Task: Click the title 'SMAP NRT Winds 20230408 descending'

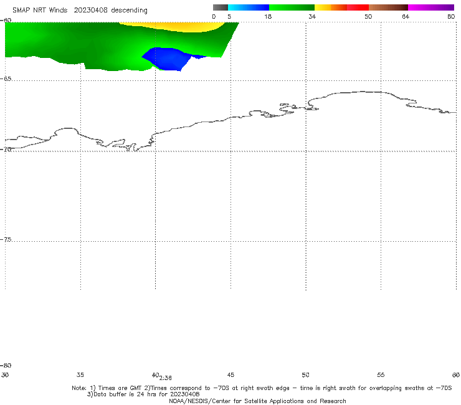Action: pos(80,11)
